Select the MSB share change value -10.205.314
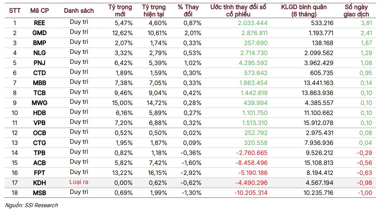 (251, 193)
